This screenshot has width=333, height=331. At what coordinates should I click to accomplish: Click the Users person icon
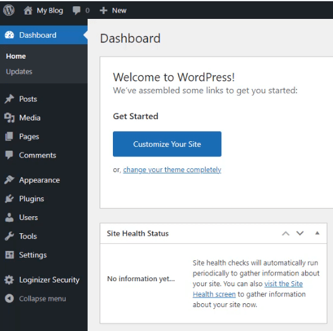tap(9, 218)
